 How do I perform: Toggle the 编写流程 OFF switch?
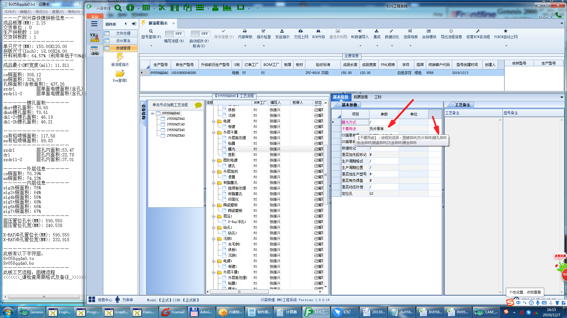pyautogui.click(x=174, y=34)
